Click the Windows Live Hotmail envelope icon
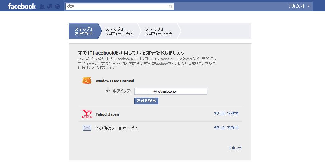The height and width of the screenshot is (167, 325). (x=87, y=80)
